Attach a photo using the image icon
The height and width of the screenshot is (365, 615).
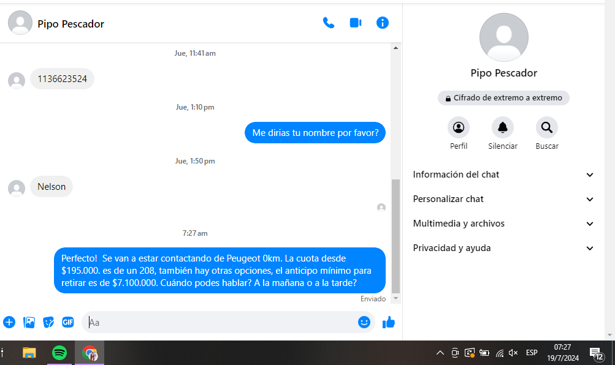pos(29,322)
